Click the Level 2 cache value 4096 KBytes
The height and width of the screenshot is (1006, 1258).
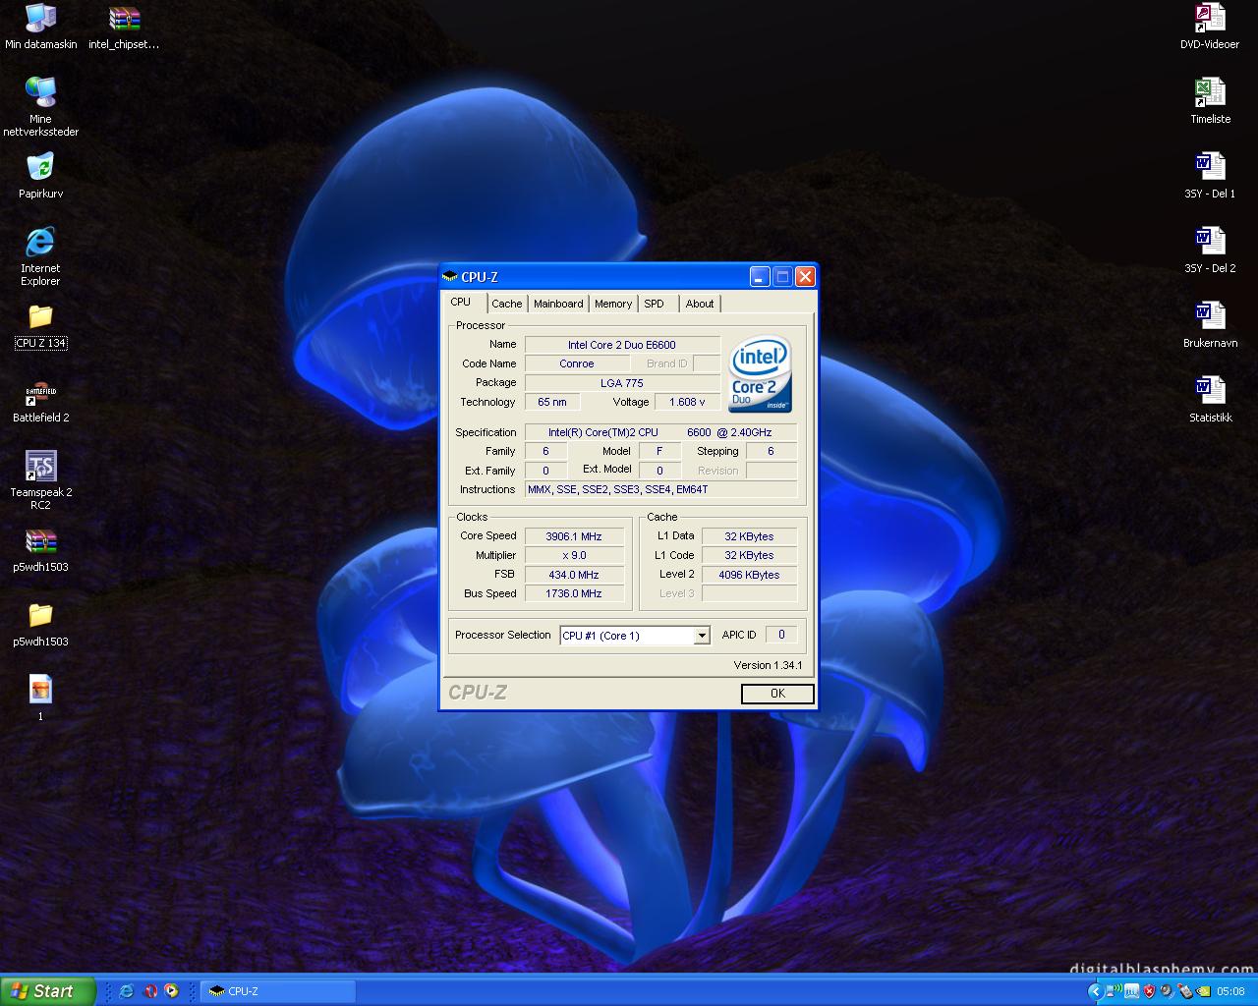(749, 575)
